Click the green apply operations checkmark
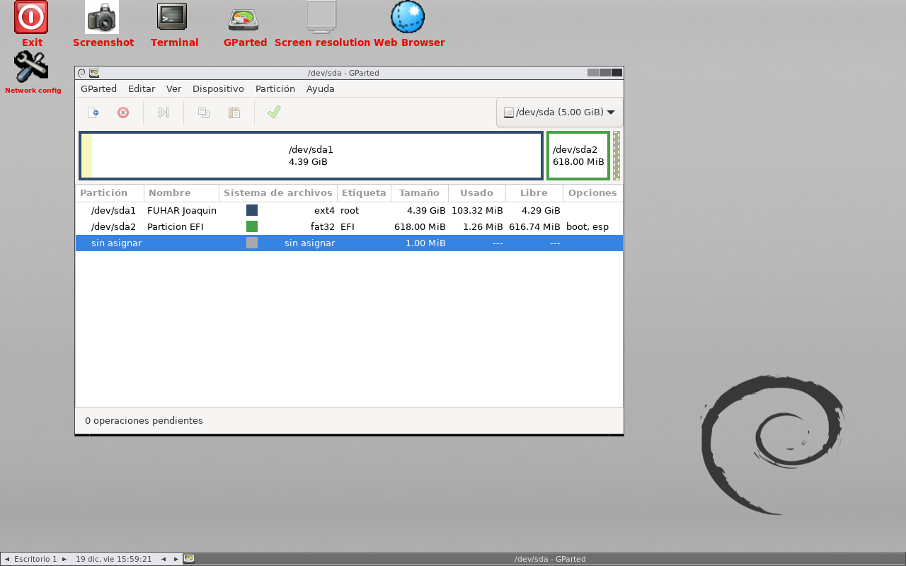This screenshot has height=566, width=906. [x=274, y=112]
